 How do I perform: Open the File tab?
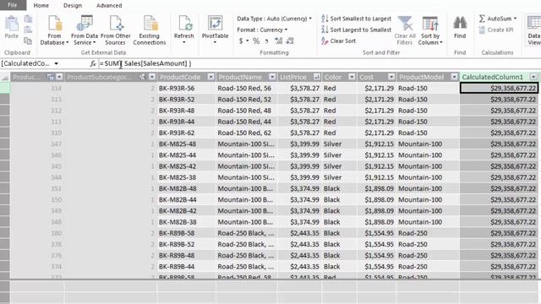pyautogui.click(x=13, y=5)
